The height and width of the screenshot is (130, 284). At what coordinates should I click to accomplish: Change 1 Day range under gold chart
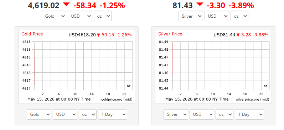click(x=113, y=114)
